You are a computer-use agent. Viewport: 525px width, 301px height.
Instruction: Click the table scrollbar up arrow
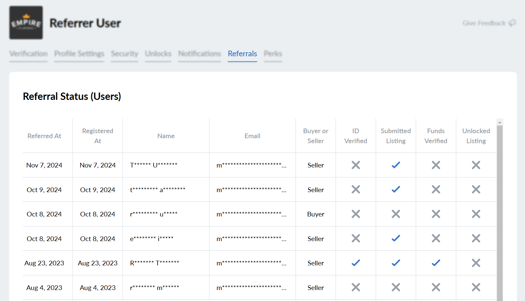[x=500, y=122]
